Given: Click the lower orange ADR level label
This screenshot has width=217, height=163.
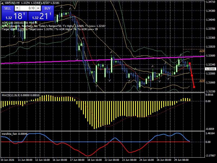Looking at the screenshot, I should tap(202, 81).
